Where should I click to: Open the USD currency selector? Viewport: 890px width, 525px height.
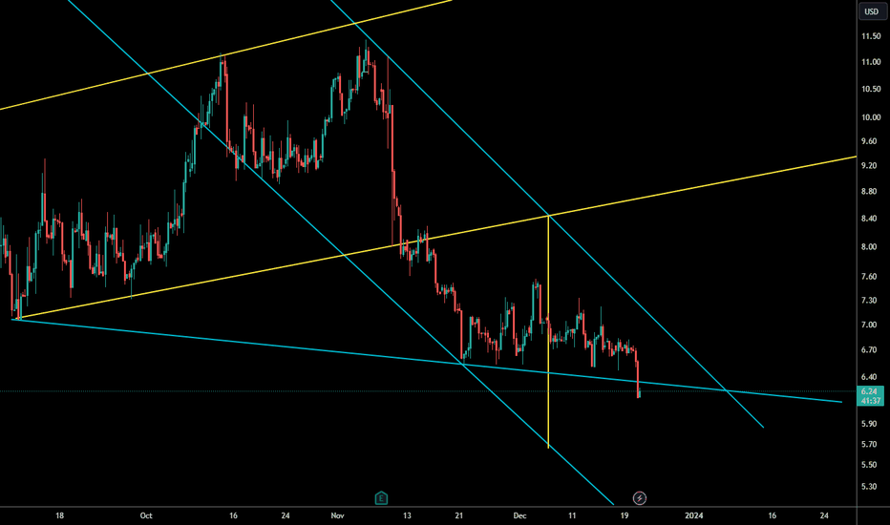[x=871, y=11]
